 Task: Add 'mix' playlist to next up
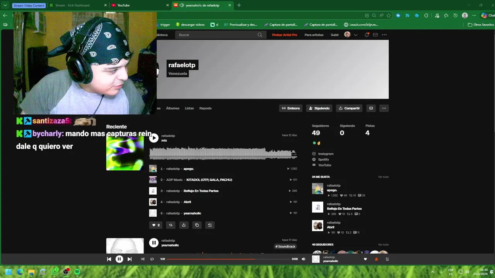pos(210,225)
